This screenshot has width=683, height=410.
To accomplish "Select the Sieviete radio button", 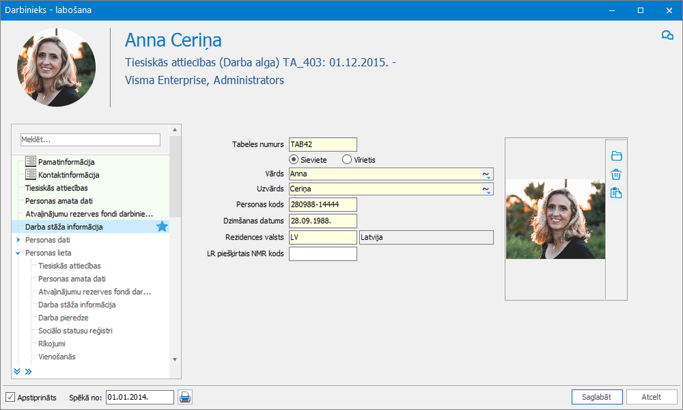I will pyautogui.click(x=294, y=159).
